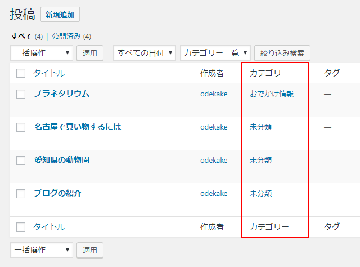The height and width of the screenshot is (267, 360).
Task: Toggle select-all checkbox in table footer
Action: (x=21, y=227)
